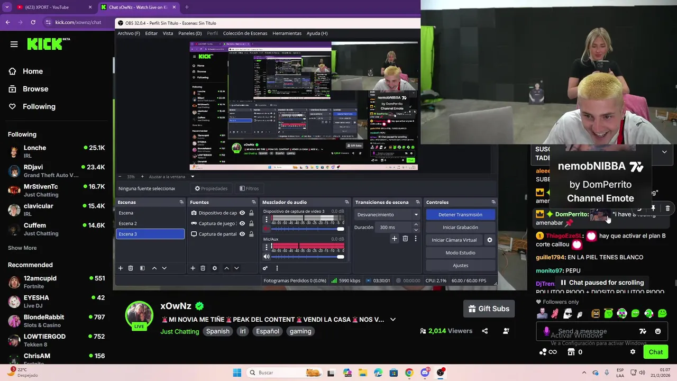
Task: Adjust Dispositivo de captura volume slider
Action: [307, 229]
